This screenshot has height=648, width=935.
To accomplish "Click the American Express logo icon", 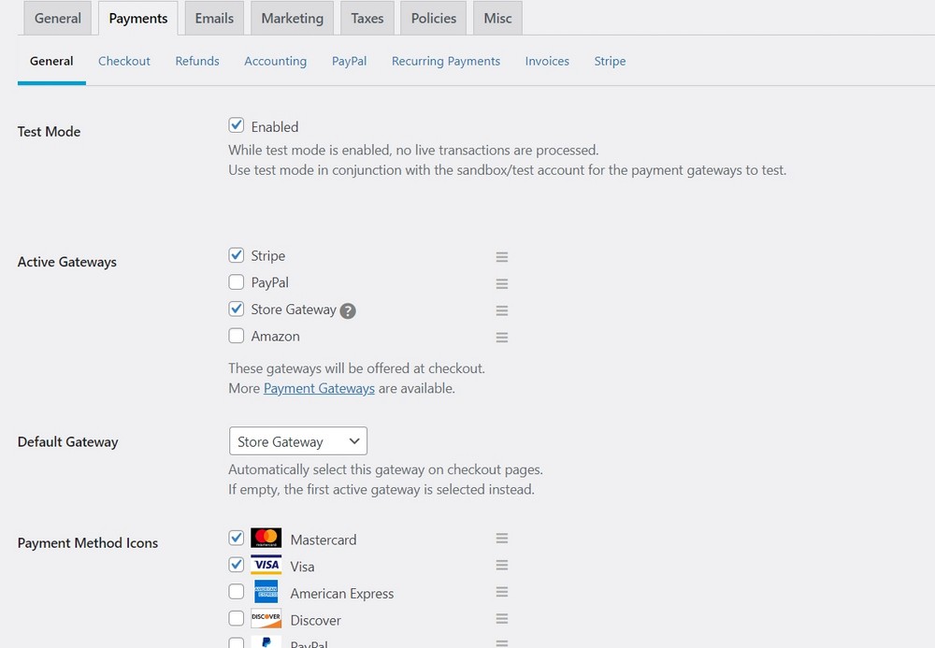I will 266,591.
